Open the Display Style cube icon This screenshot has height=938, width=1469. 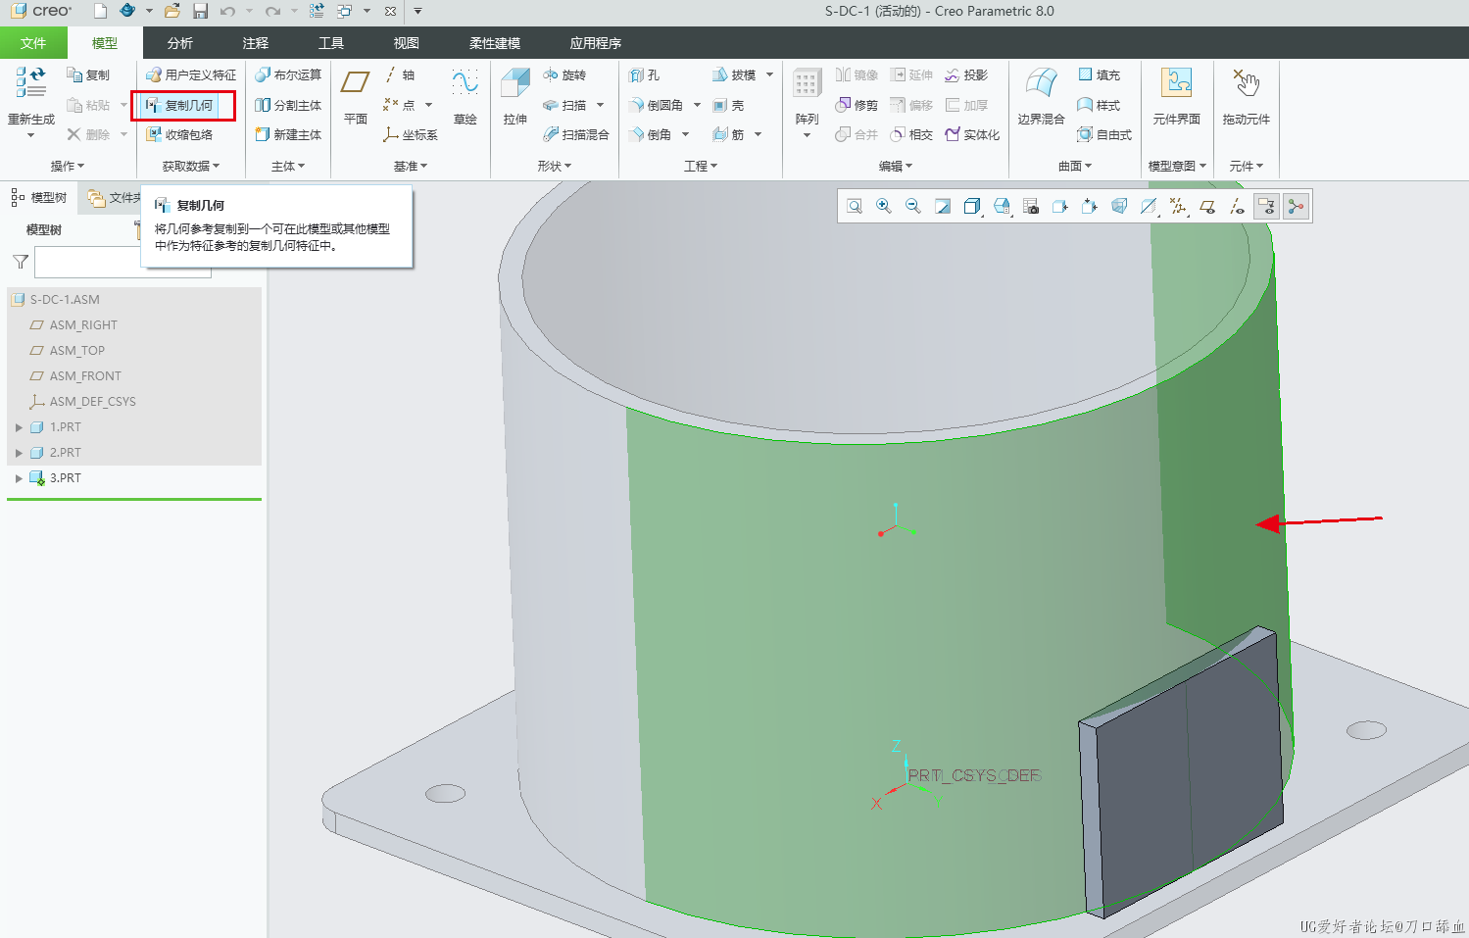click(x=972, y=206)
